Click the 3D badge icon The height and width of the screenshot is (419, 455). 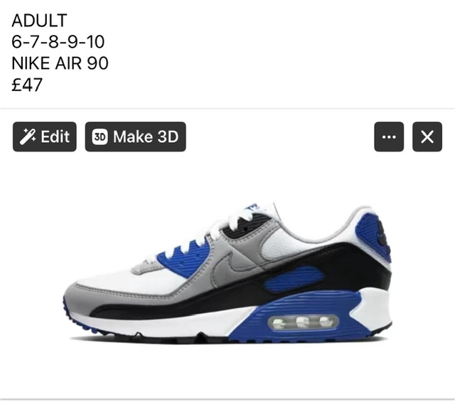[x=100, y=137]
